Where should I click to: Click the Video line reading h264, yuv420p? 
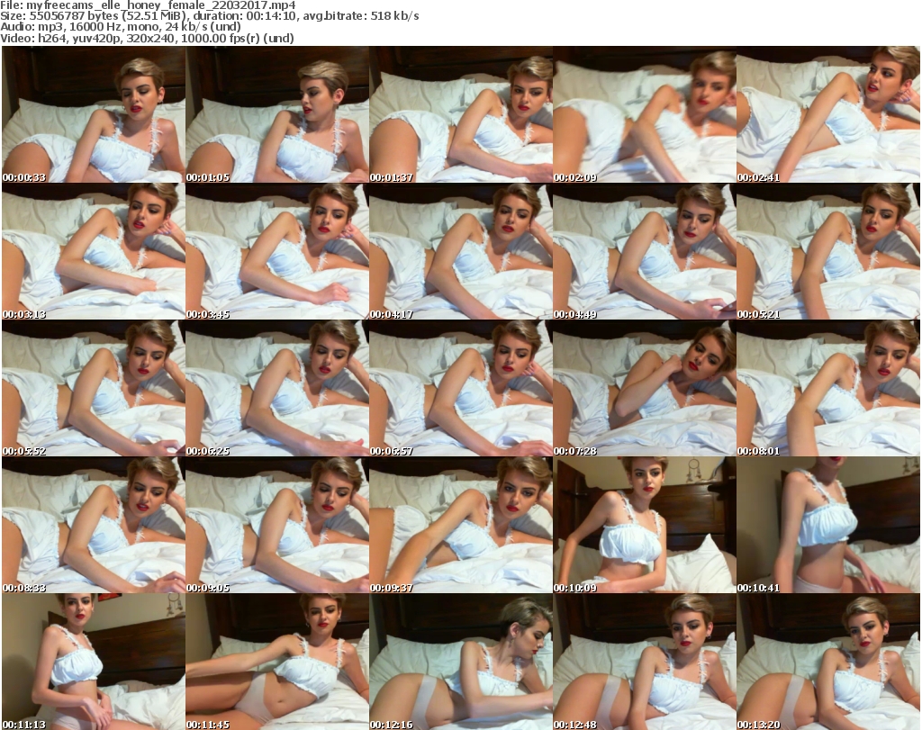(x=147, y=38)
